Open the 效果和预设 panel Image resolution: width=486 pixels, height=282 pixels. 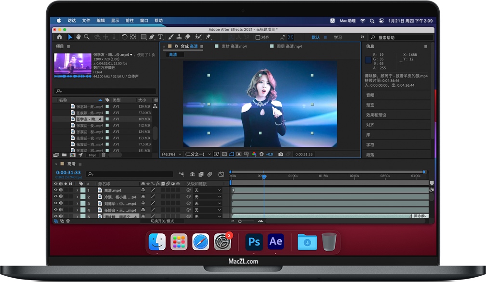(376, 115)
